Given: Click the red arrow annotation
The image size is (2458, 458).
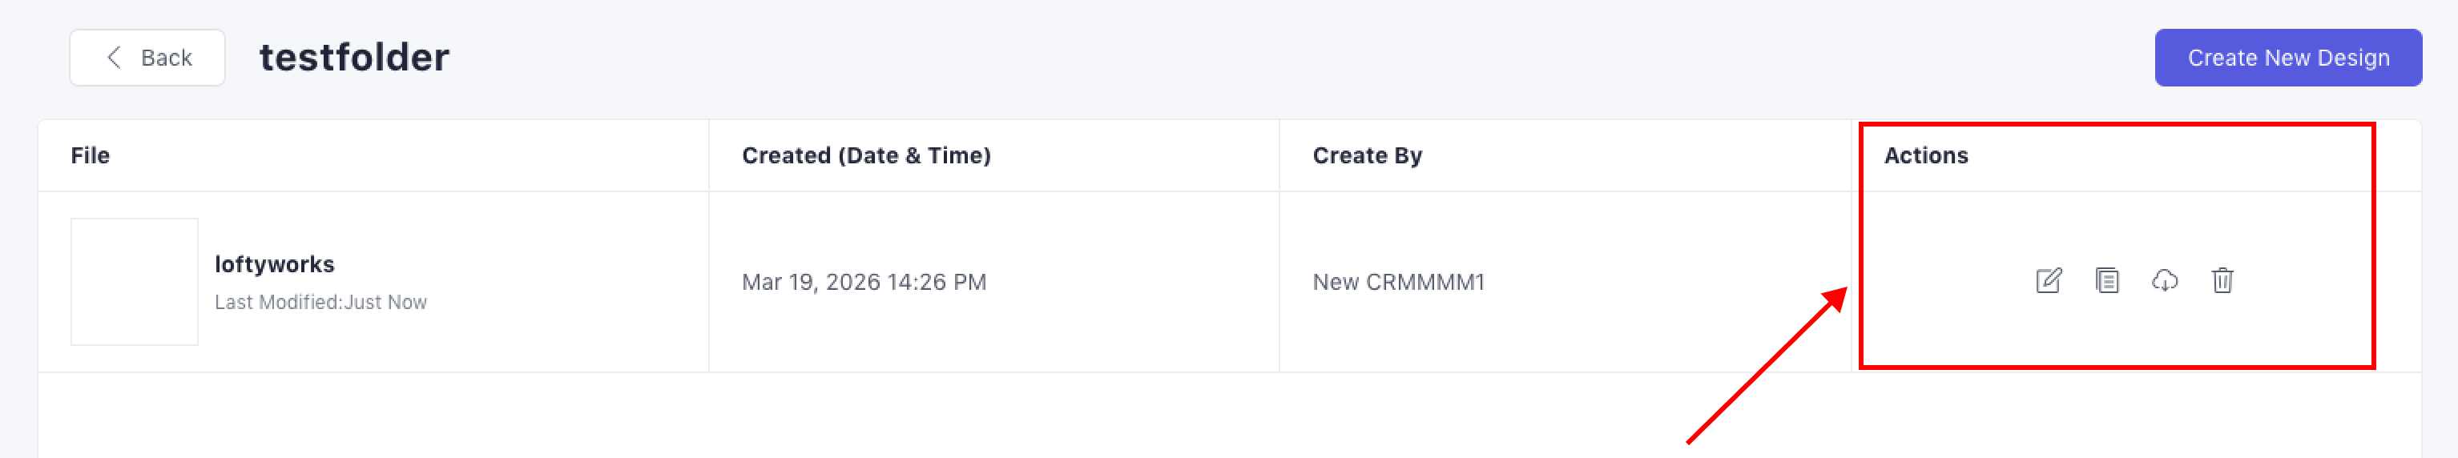Looking at the screenshot, I should pyautogui.click(x=1765, y=368).
